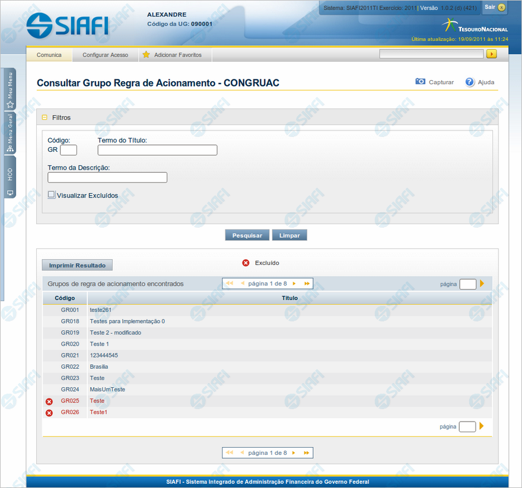This screenshot has width=522, height=488.
Task: Go to next page in upper pagination
Action: [294, 283]
